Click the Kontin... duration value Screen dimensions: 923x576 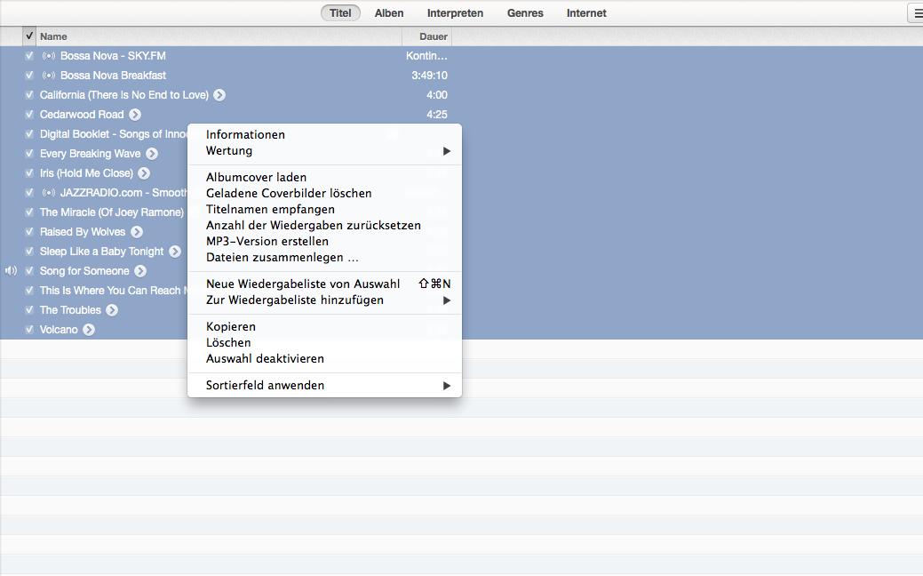click(426, 56)
